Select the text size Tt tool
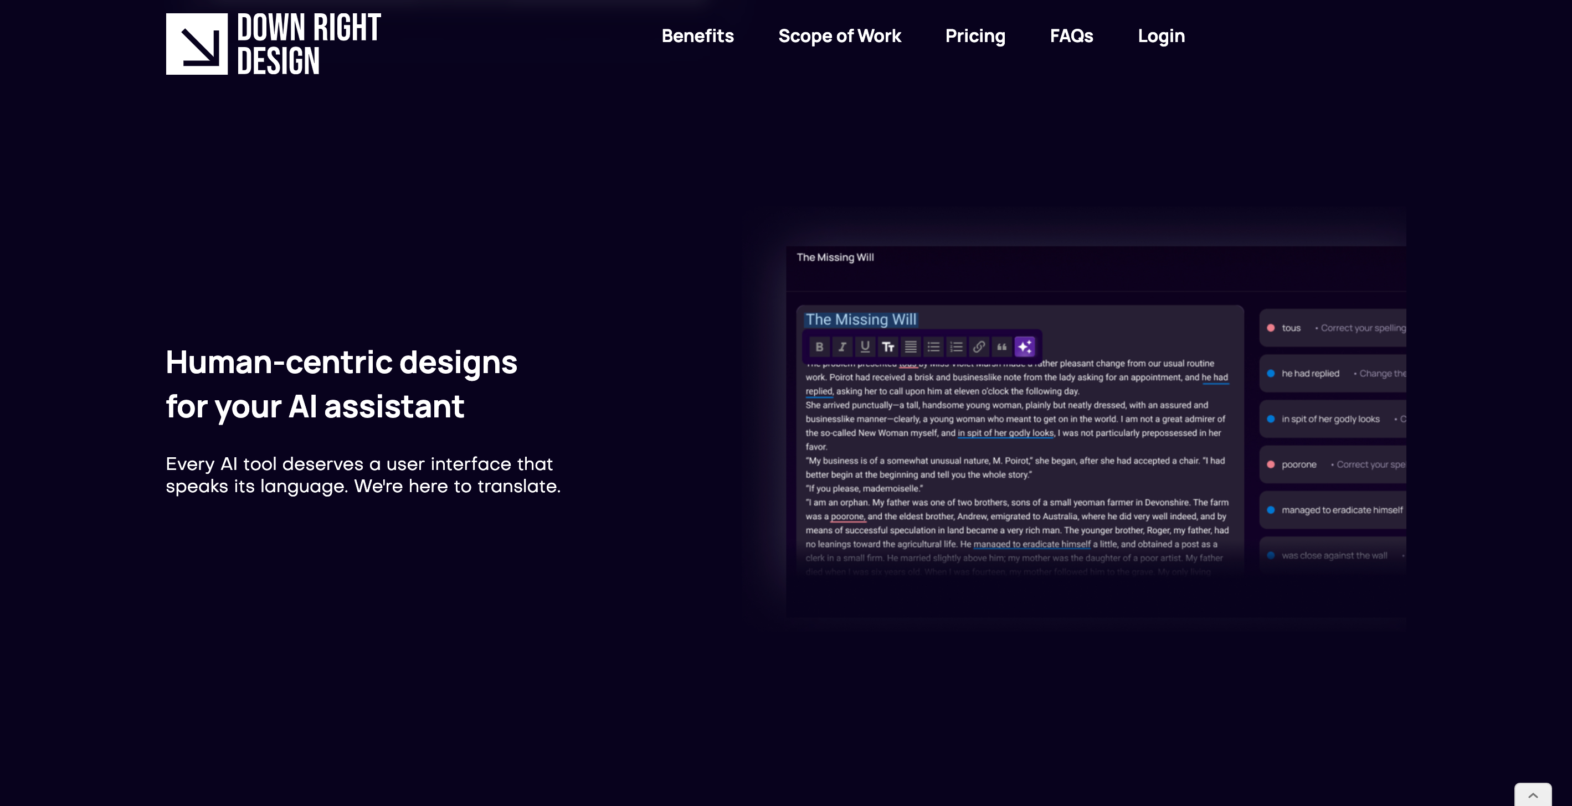Viewport: 1572px width, 806px height. pos(888,347)
